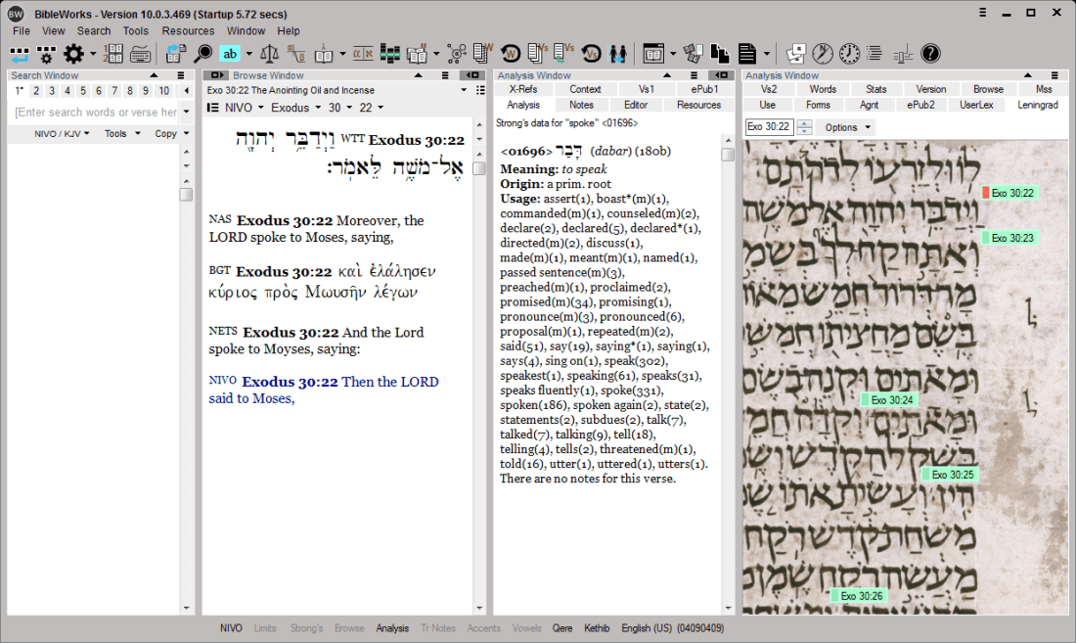Screen dimensions: 1076x643
Task: Click the network graph nodes icon
Action: tap(457, 53)
